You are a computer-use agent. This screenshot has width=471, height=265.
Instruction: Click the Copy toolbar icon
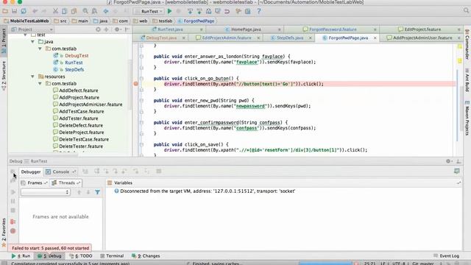tap(64, 12)
